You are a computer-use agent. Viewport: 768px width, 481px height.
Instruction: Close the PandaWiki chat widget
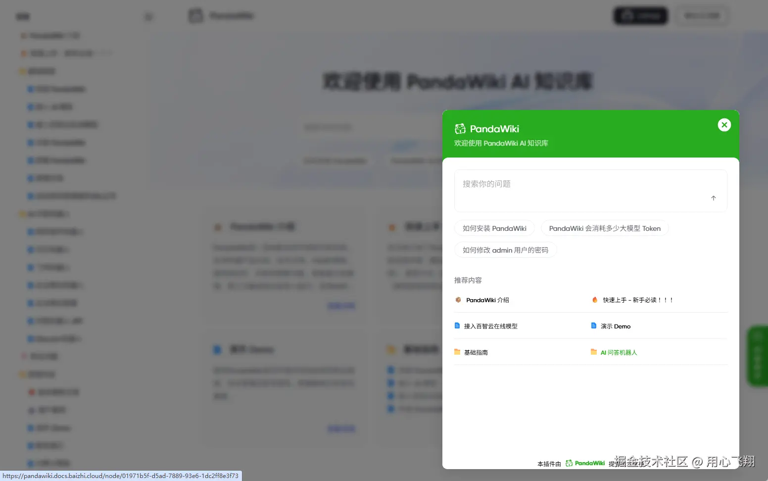724,125
